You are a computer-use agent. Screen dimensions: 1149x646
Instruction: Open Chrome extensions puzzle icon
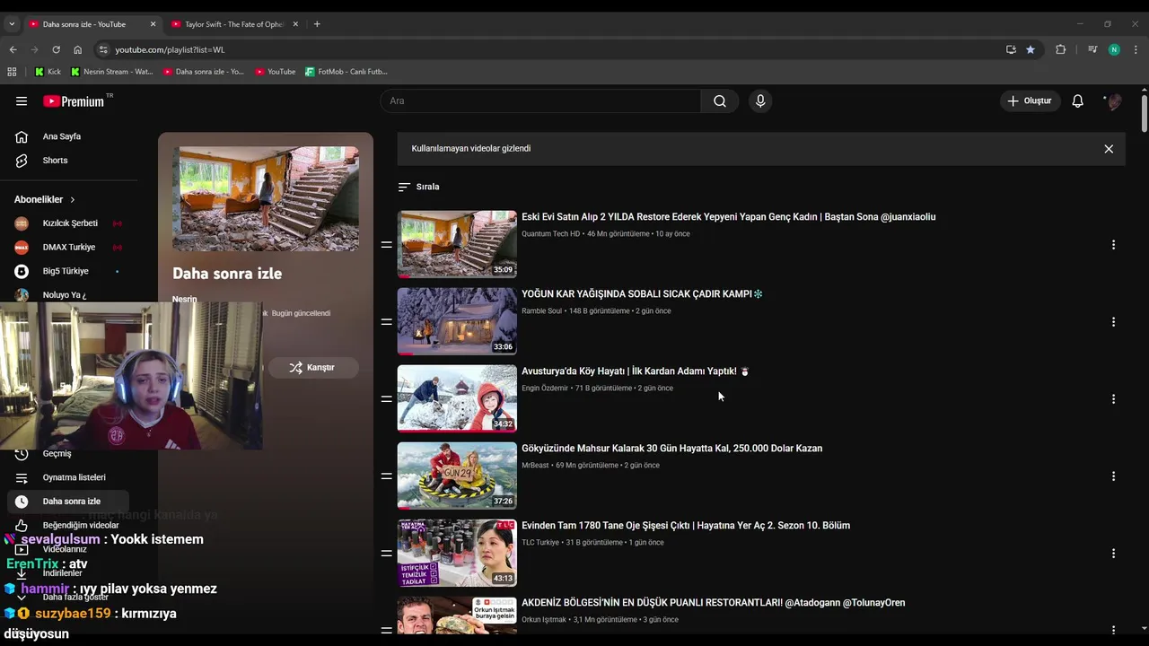coord(1060,49)
